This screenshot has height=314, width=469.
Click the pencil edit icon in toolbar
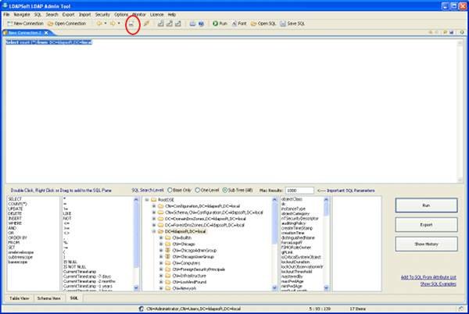point(146,23)
